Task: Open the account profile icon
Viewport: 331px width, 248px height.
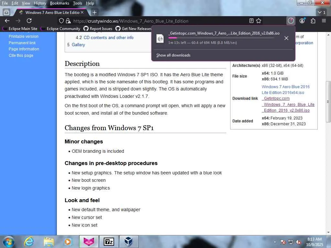Action: 302,21
